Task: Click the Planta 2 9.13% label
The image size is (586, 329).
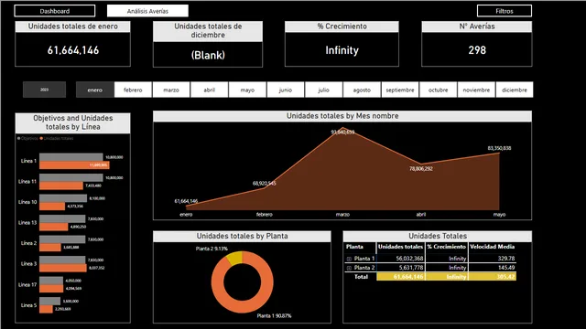Action: [x=212, y=249]
